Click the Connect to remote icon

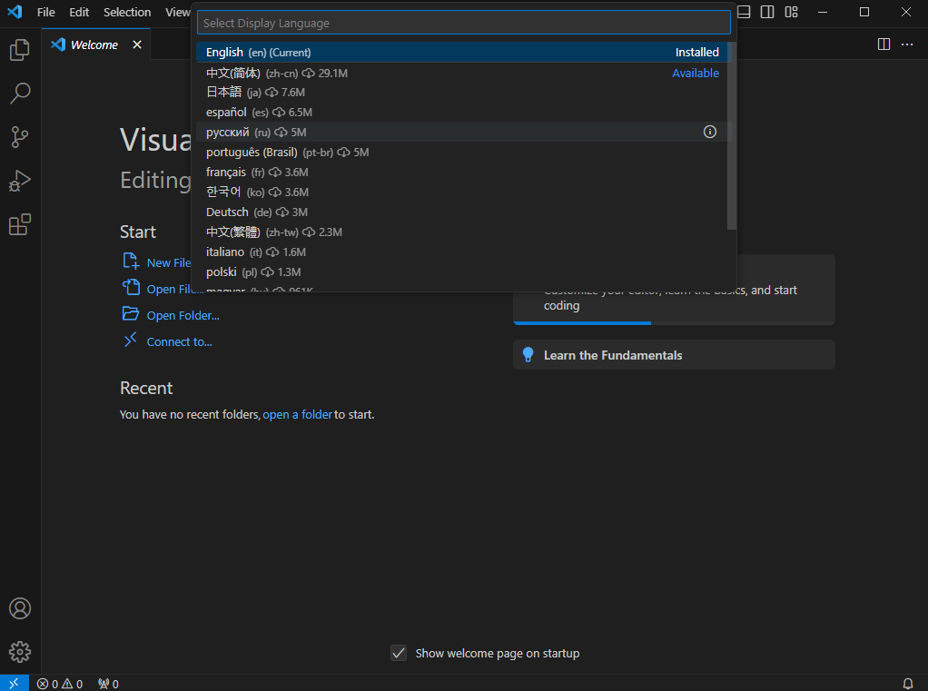click(130, 340)
